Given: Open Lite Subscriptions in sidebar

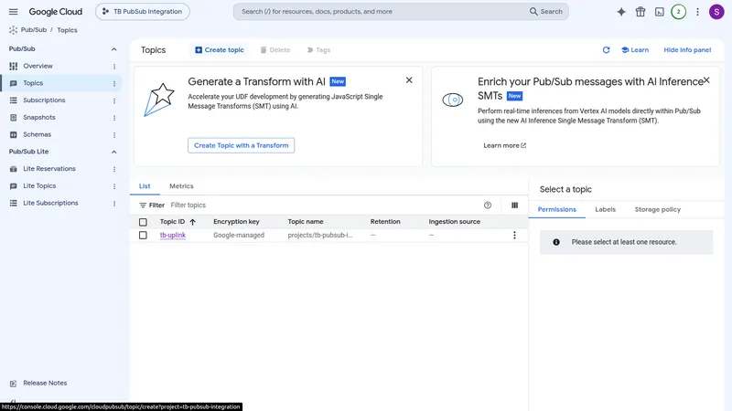Looking at the screenshot, I should 51,203.
